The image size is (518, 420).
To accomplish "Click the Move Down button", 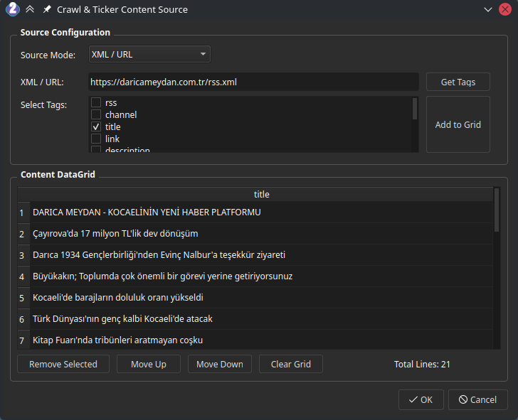I will [x=220, y=364].
